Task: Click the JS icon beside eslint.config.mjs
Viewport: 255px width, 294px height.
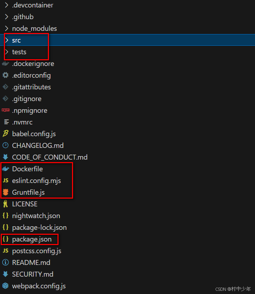Action: pos(5,181)
